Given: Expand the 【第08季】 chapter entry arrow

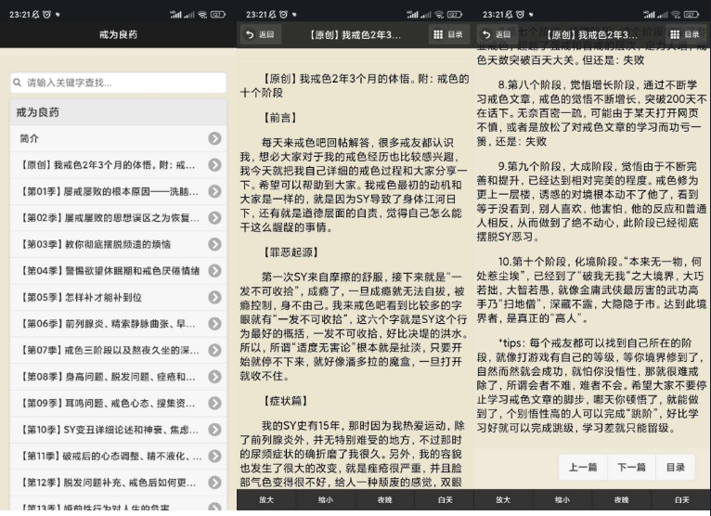Looking at the screenshot, I should click(x=214, y=377).
